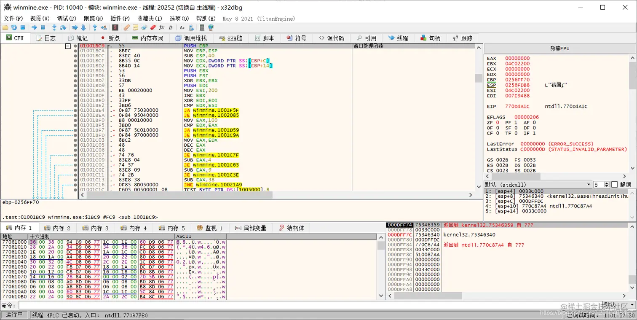
Task: Click the trace into toolbar icon
Action: 75,27
